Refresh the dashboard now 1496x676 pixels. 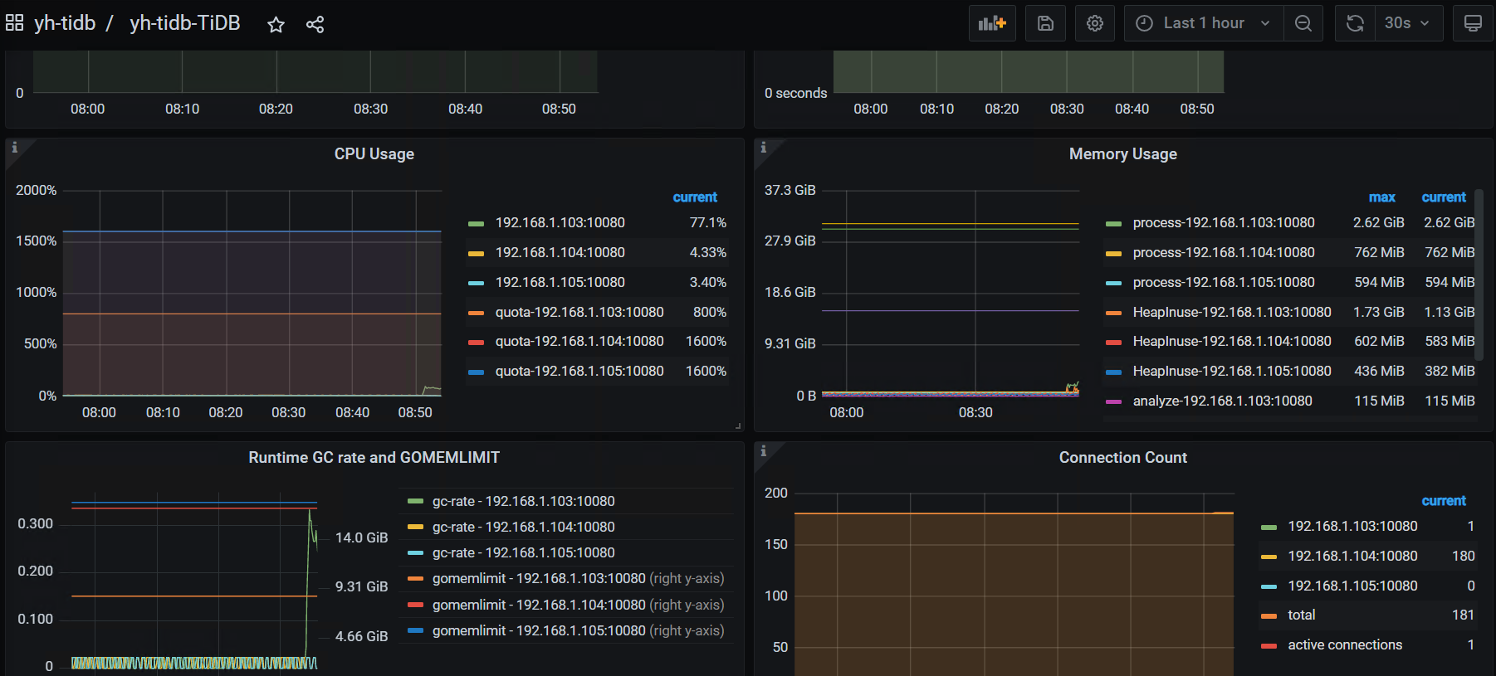[1355, 23]
